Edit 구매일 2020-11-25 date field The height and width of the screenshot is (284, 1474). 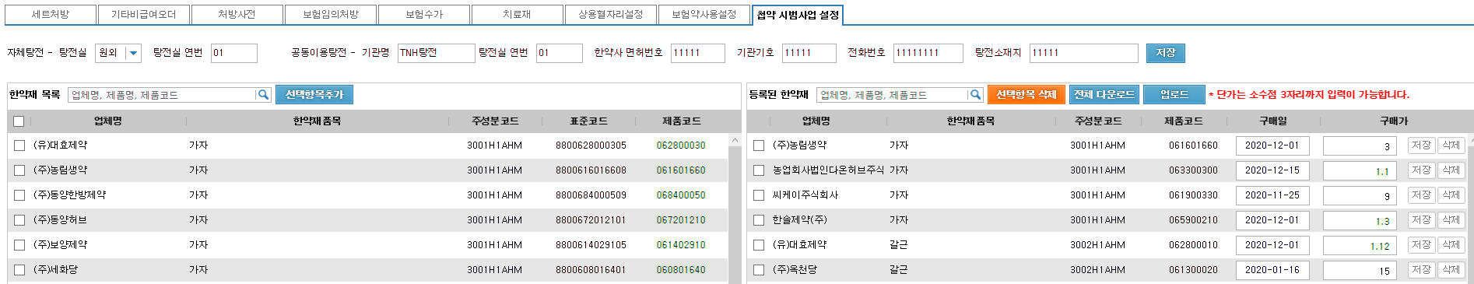(x=1272, y=195)
